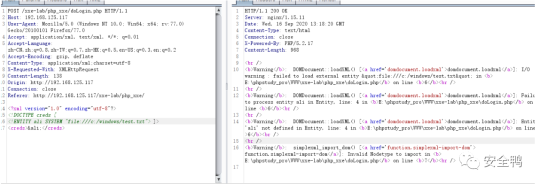This screenshot has height=185, width=540.
Task: Click the User-Agent header line in request
Action: coord(95,24)
